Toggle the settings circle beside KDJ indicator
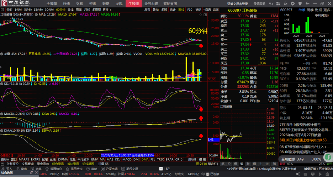The height and width of the screenshot is (177, 333). pos(2,84)
